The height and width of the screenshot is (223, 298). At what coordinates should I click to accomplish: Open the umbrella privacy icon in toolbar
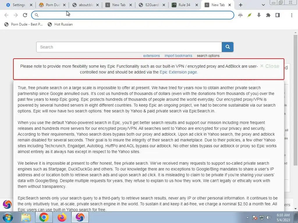240,15
